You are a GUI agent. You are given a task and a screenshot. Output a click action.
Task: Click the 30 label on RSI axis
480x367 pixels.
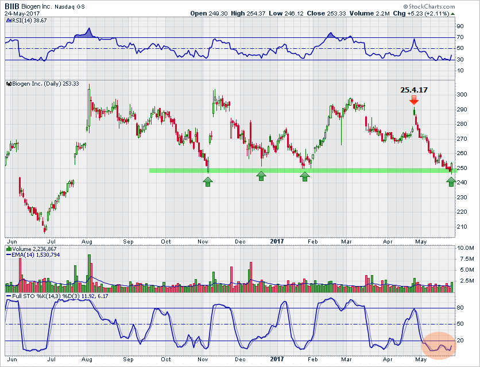point(460,59)
